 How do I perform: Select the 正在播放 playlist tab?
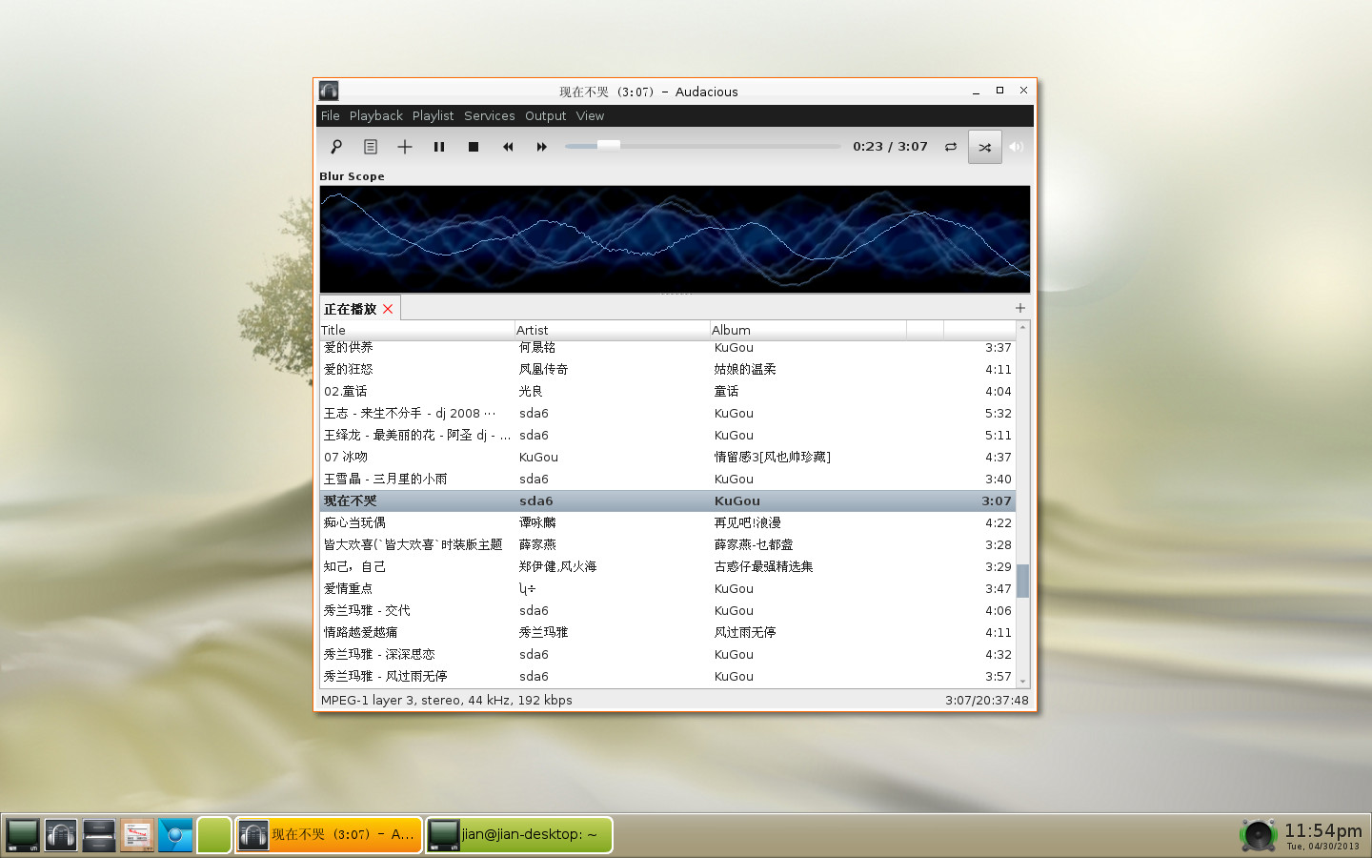click(x=351, y=309)
